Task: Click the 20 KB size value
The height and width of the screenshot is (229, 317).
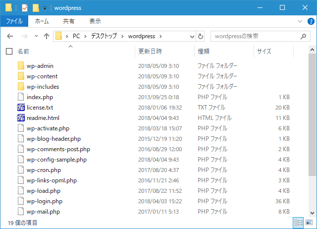Action: (282, 108)
